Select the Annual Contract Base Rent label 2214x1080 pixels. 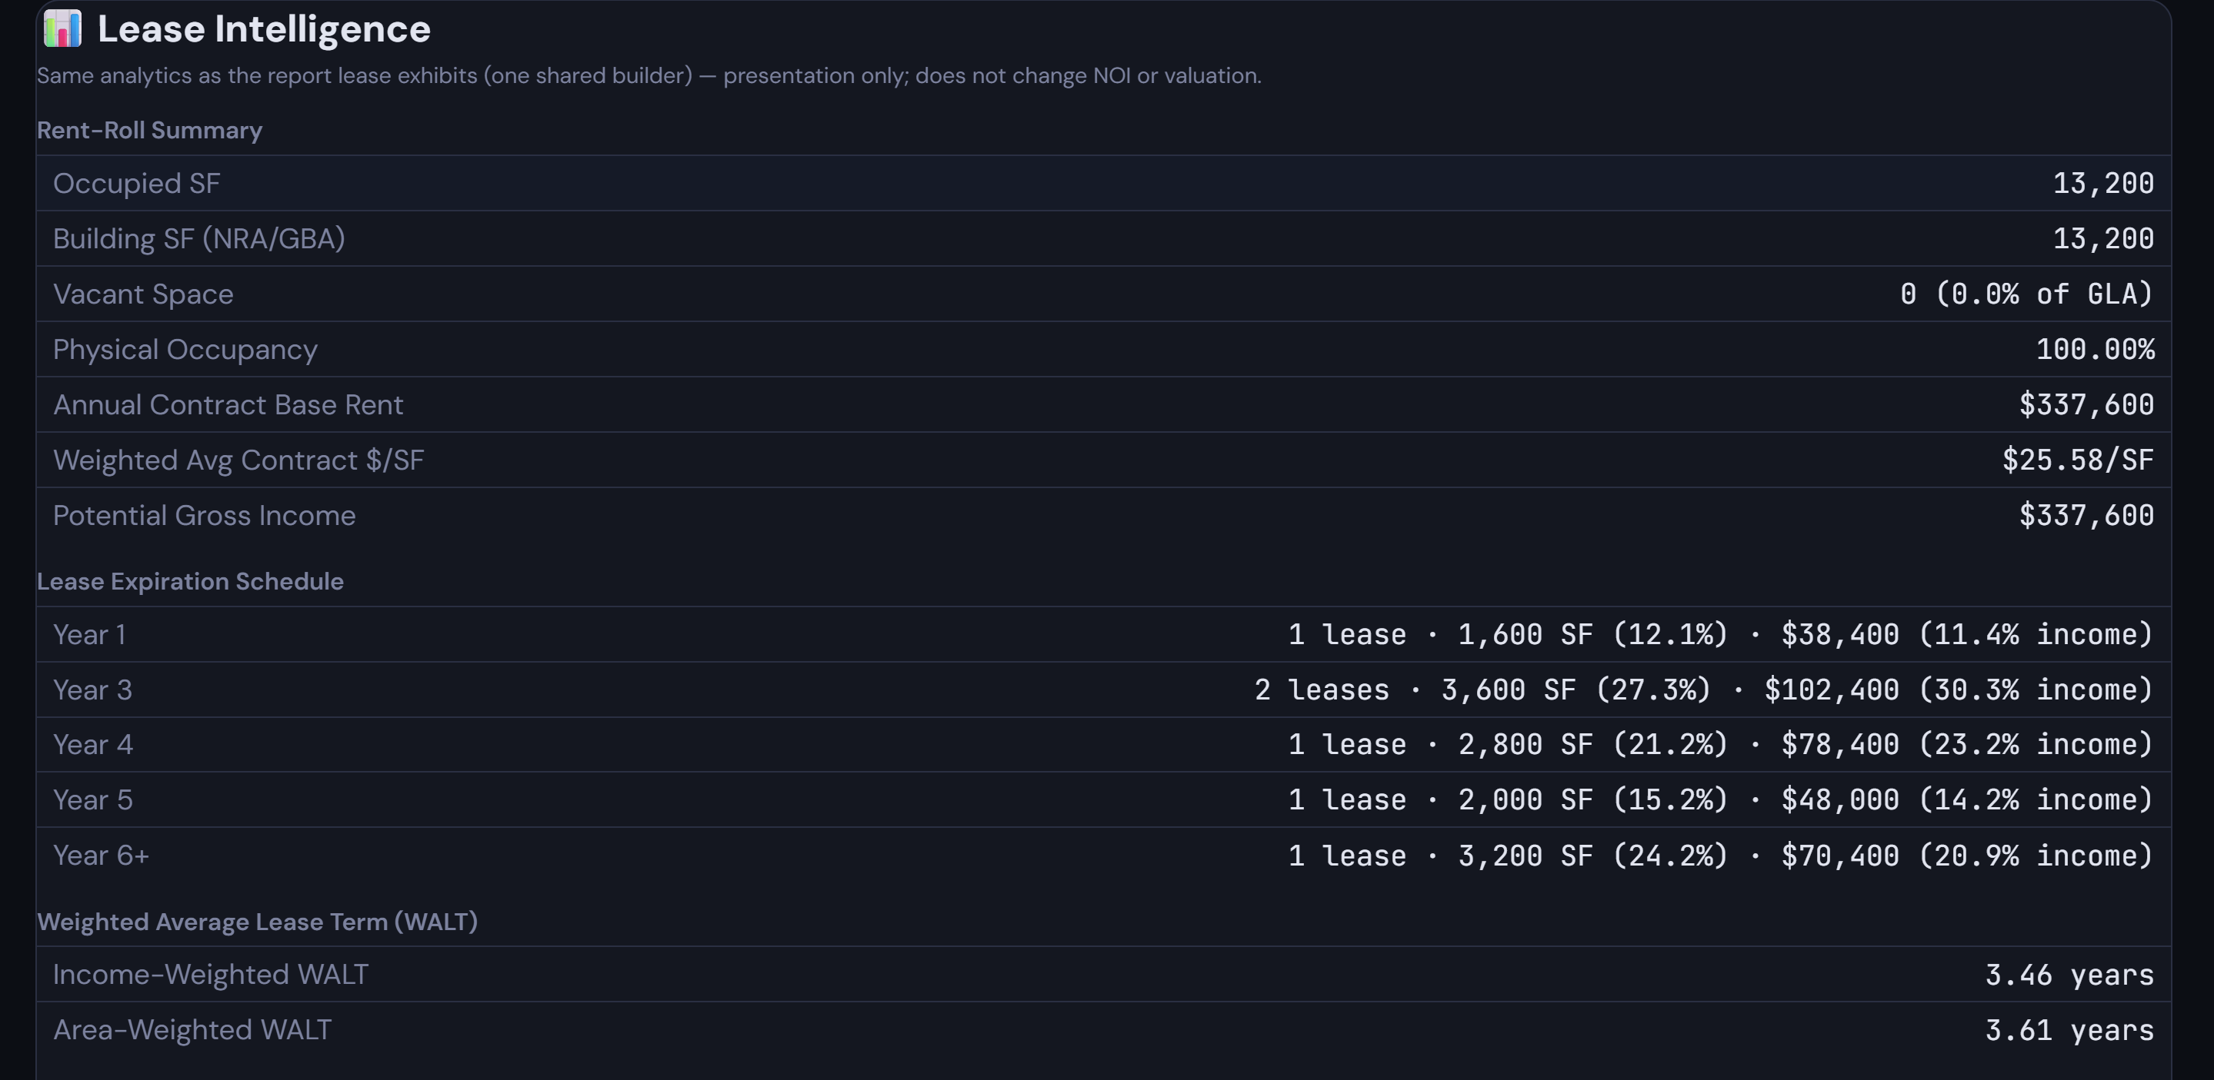pyautogui.click(x=228, y=405)
